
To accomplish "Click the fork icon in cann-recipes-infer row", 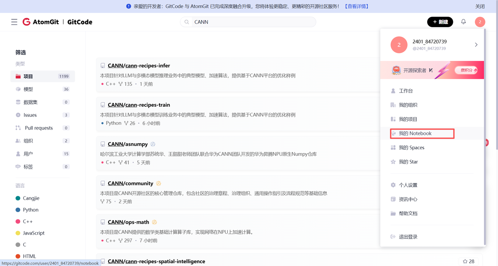I will tap(120, 84).
